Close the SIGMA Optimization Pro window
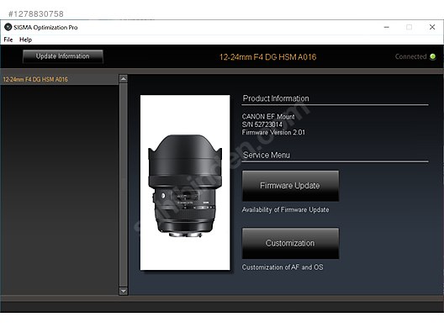This screenshot has width=444, height=333. click(432, 27)
